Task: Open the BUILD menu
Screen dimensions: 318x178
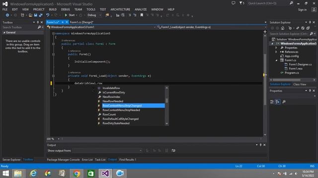Action: (x=53, y=9)
